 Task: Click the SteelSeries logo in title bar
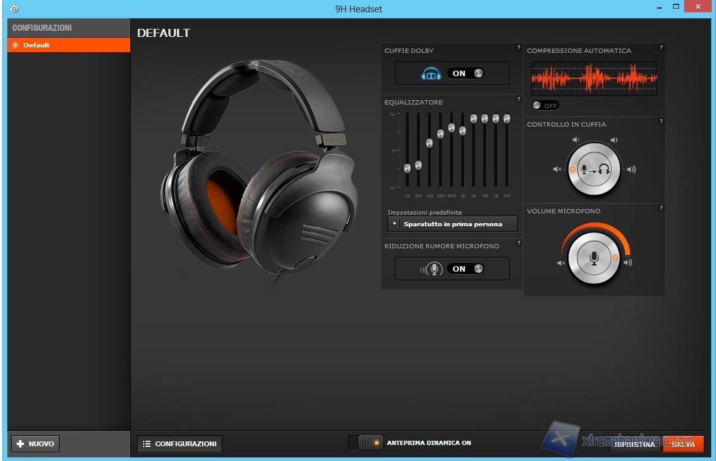14,9
